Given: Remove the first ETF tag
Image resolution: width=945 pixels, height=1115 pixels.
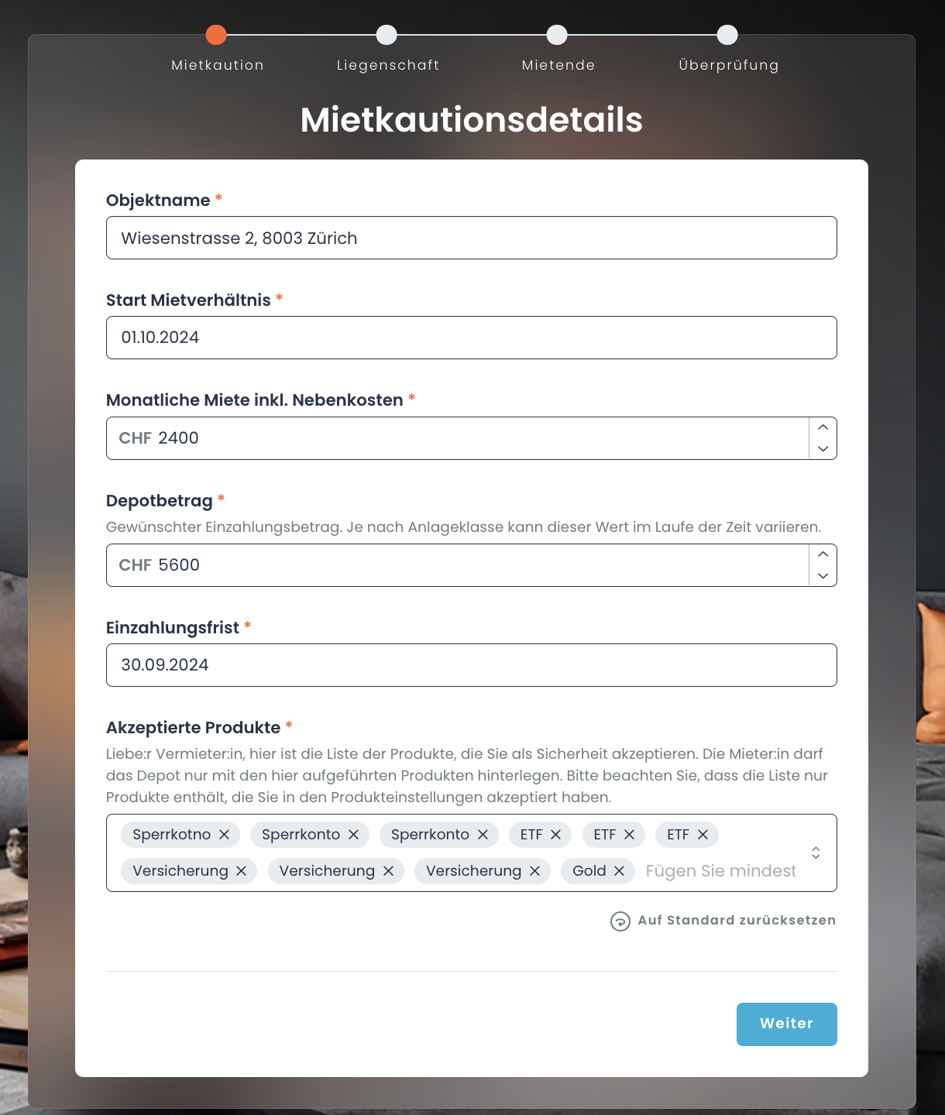Looking at the screenshot, I should 555,835.
